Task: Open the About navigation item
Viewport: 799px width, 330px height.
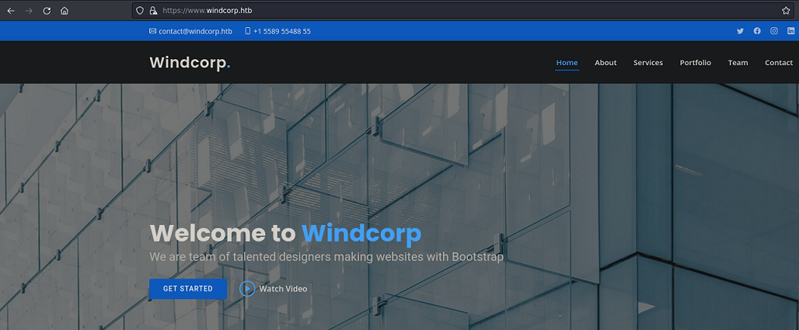Action: click(605, 63)
